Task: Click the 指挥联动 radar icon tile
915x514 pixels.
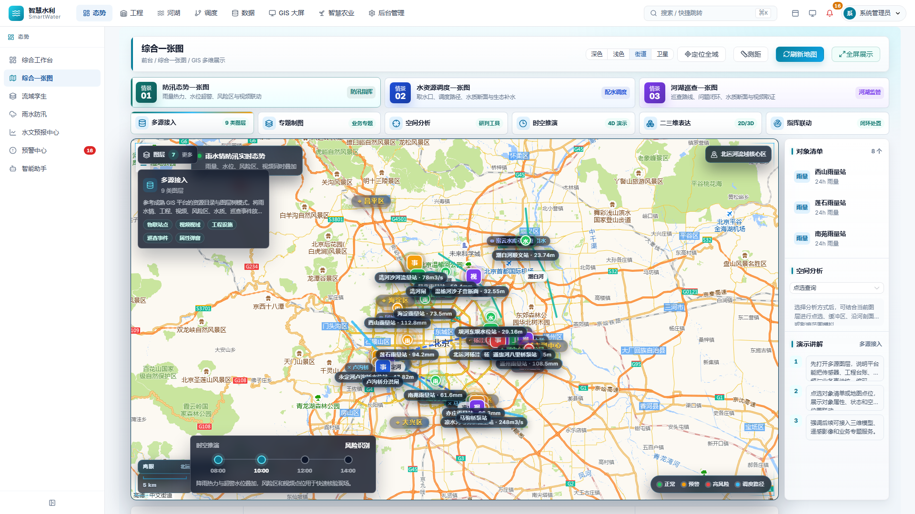Action: click(777, 123)
